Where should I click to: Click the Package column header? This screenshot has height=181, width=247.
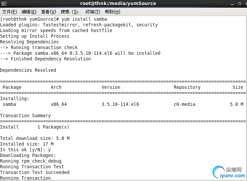12,87
